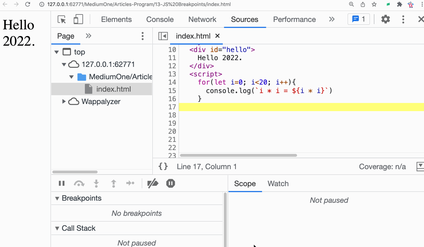Open the Watch tab

click(278, 184)
